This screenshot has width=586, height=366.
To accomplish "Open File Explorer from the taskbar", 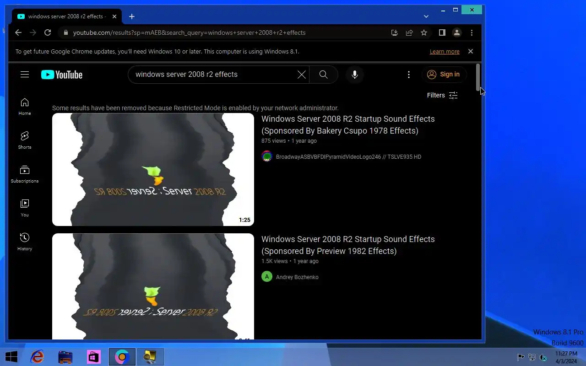I will click(65, 357).
